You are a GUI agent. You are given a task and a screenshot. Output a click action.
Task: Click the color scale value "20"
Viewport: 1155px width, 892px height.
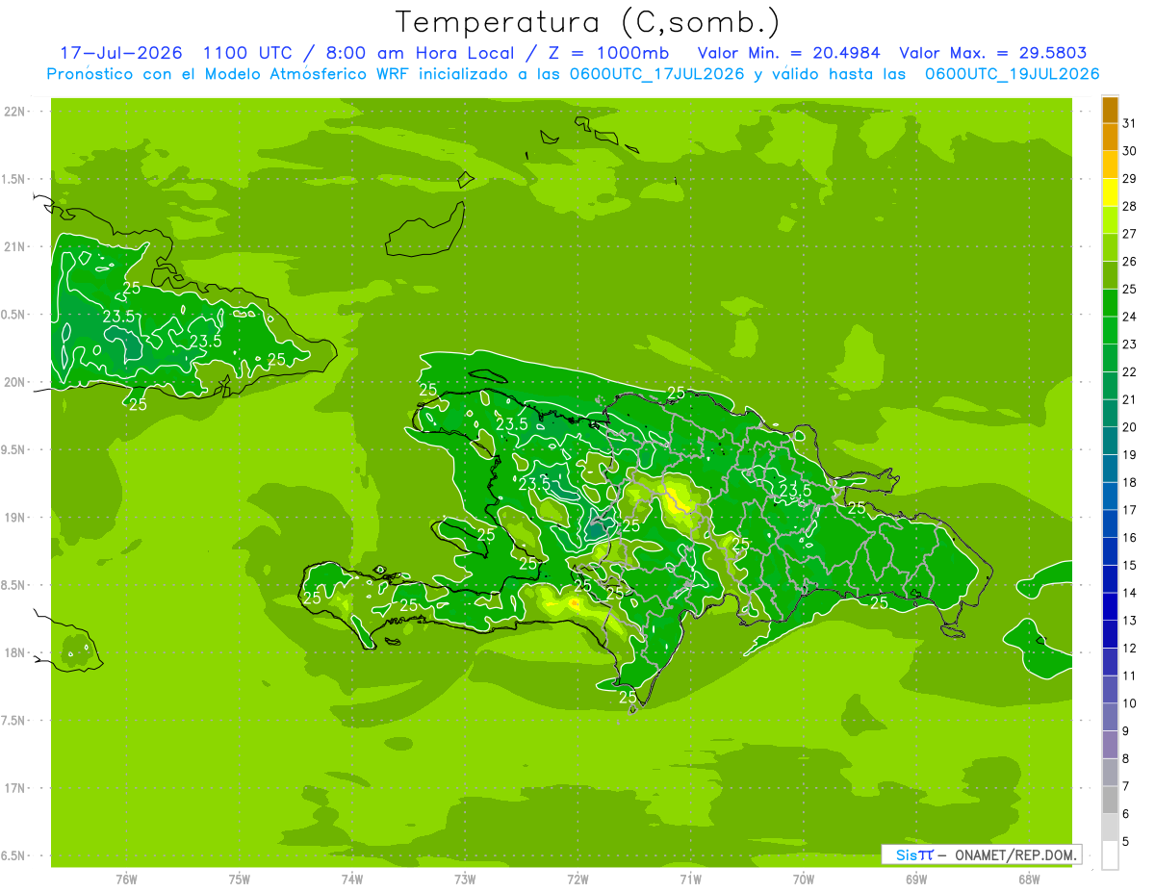(1129, 427)
